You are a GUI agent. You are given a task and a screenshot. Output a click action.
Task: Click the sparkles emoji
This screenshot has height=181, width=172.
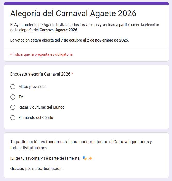[x=90, y=158]
